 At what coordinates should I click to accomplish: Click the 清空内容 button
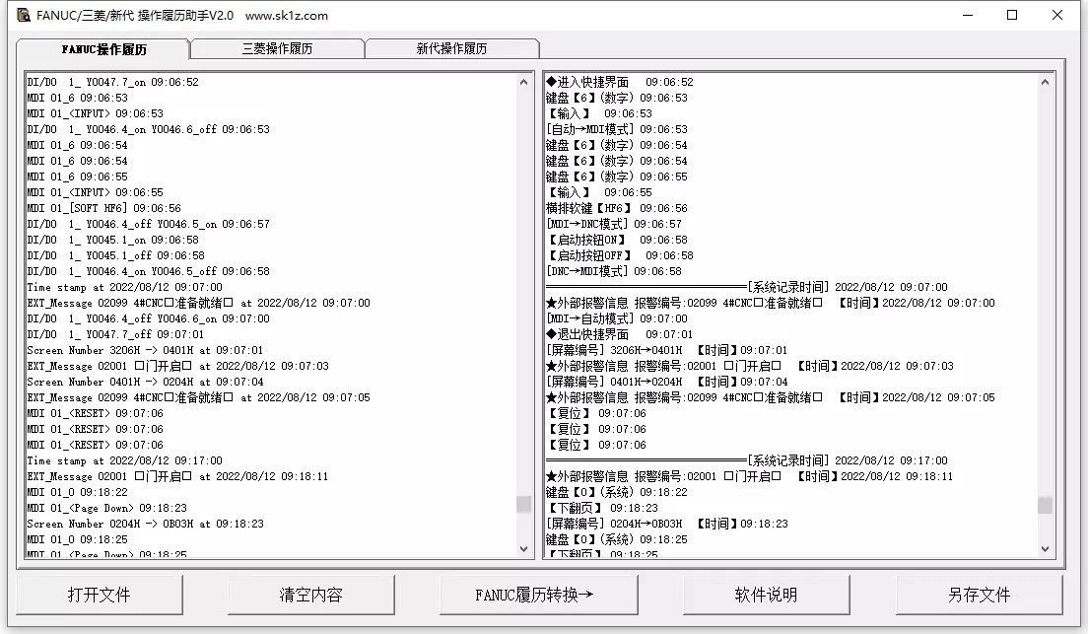[310, 595]
